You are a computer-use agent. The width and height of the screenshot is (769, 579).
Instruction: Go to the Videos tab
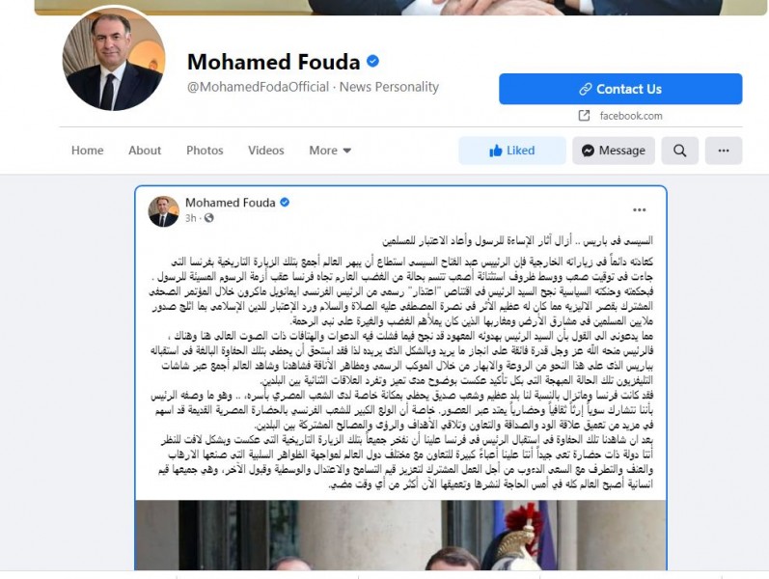[x=265, y=151]
